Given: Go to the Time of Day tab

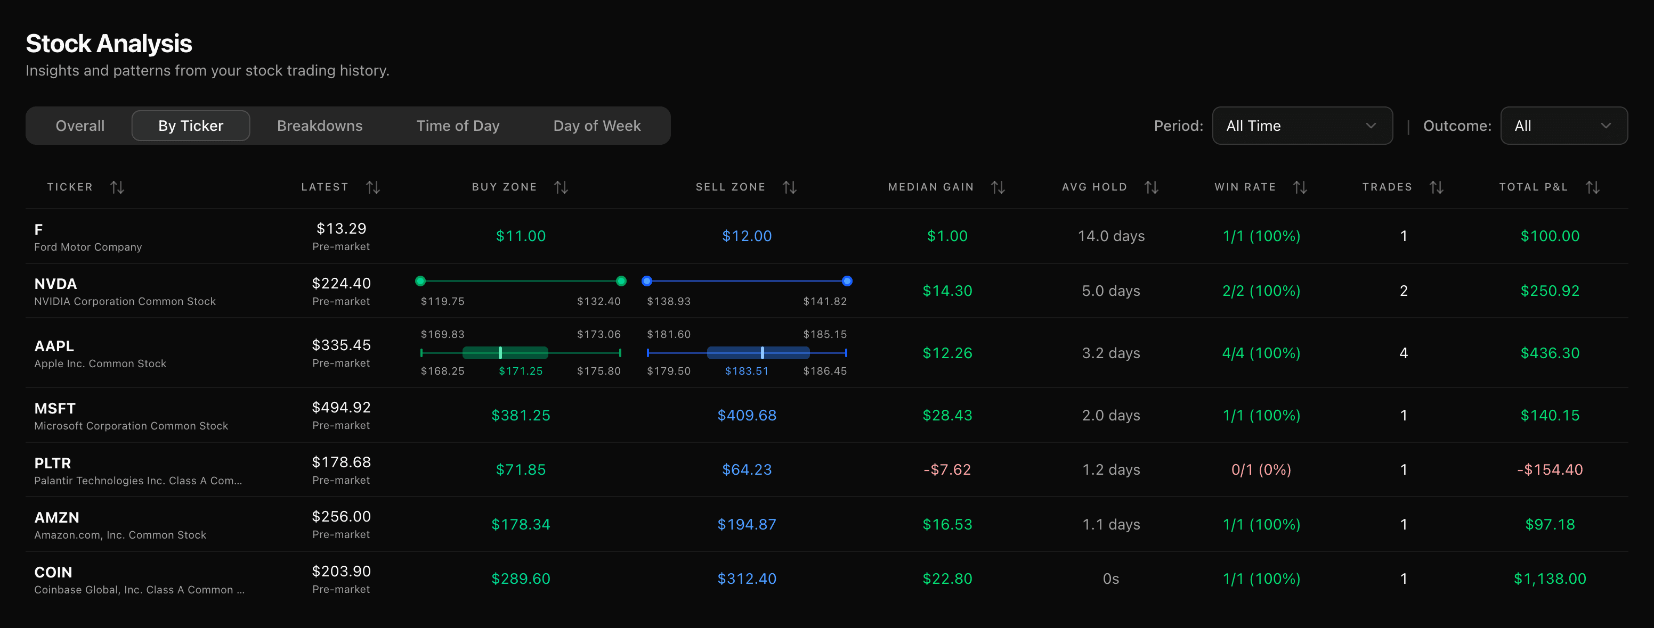Looking at the screenshot, I should pyautogui.click(x=458, y=126).
